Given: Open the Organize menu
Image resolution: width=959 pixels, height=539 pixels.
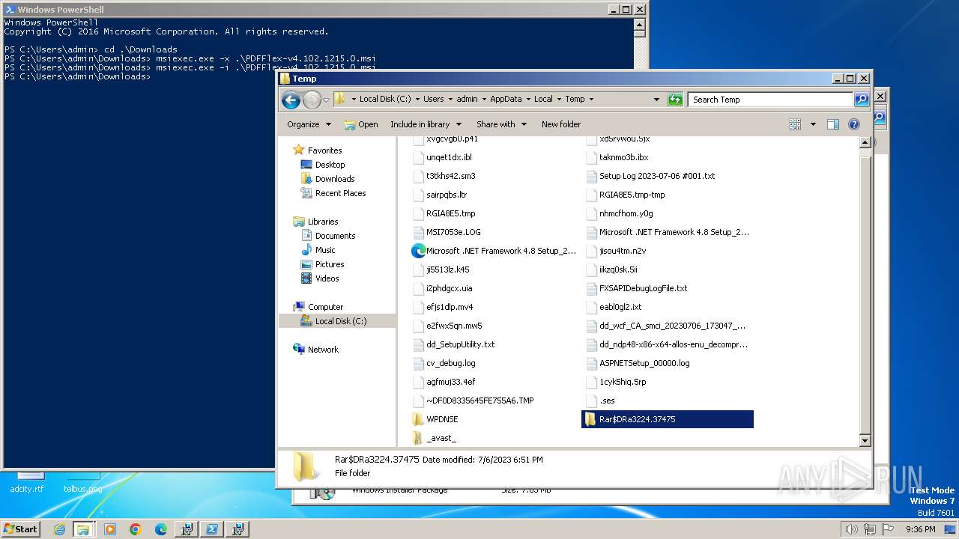Looking at the screenshot, I should tap(308, 124).
